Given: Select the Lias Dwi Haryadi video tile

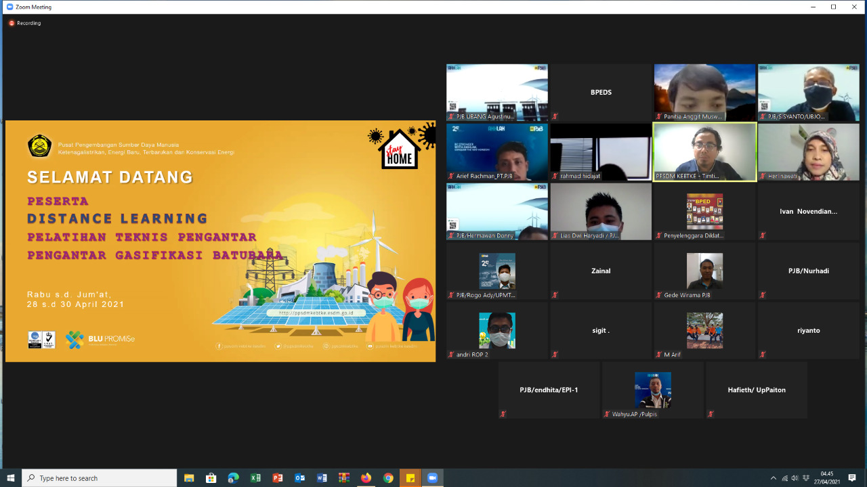Looking at the screenshot, I should (x=601, y=212).
